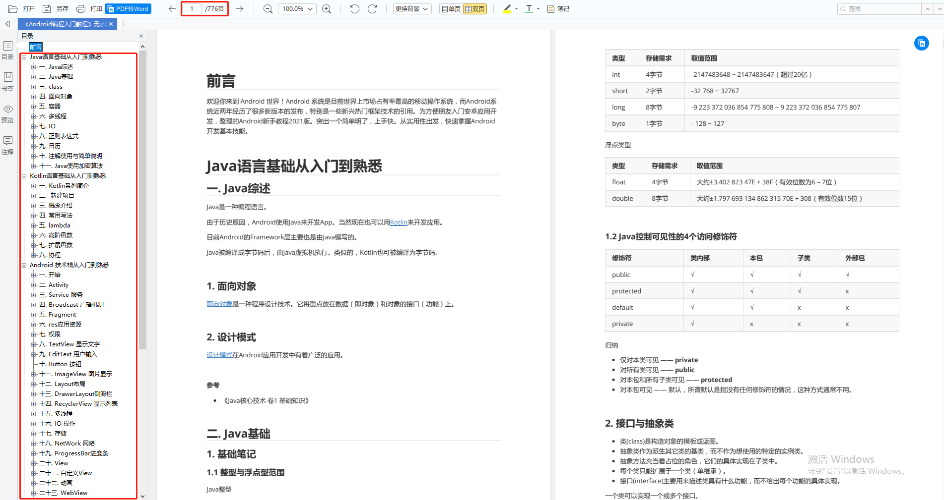
Task: Click the floating blue Word convert icon
Action: pyautogui.click(x=922, y=43)
